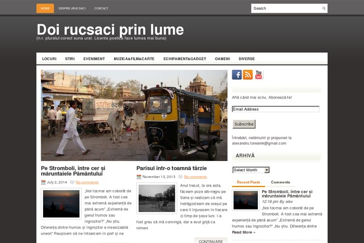Click the 12:18 pm By alex text
Screen dimensions: 364x243
(x=277, y=202)
